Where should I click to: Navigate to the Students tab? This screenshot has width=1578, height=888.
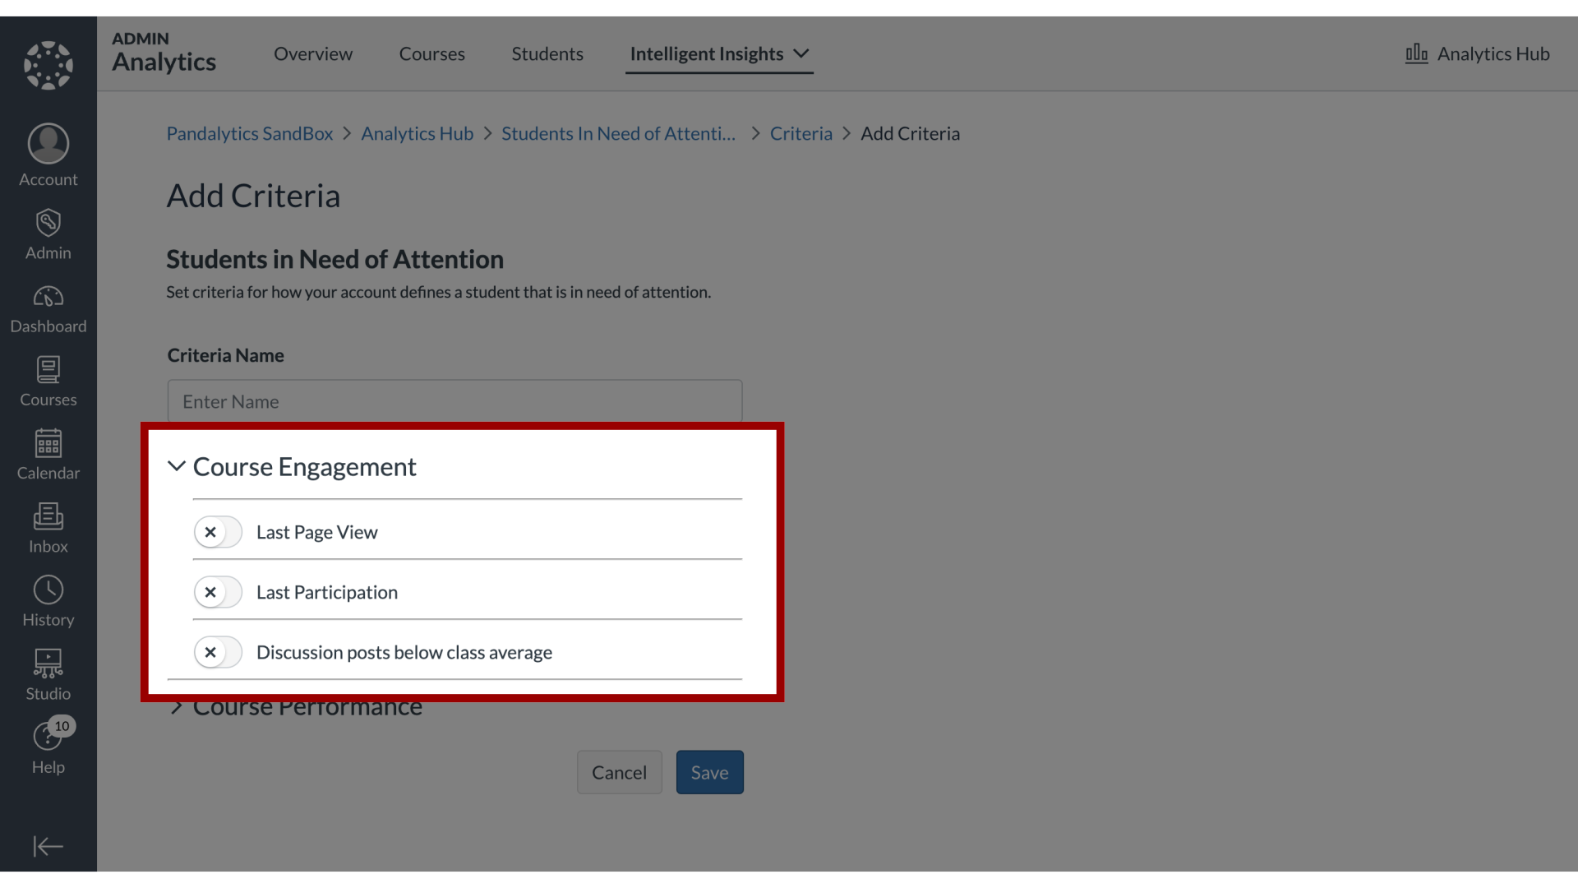pos(547,53)
